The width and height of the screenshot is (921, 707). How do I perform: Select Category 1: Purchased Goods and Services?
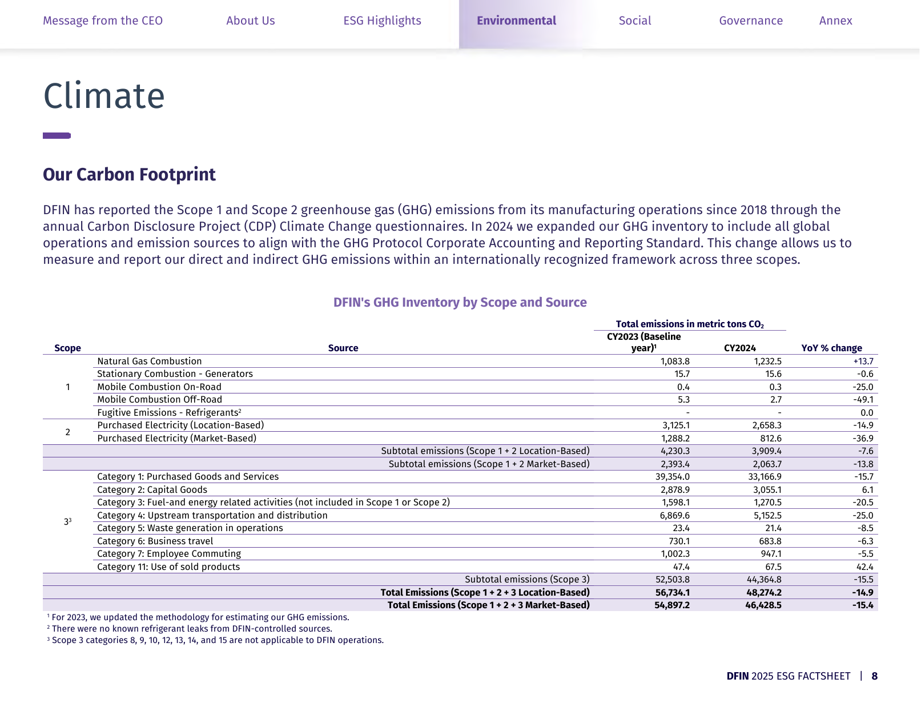188,477
